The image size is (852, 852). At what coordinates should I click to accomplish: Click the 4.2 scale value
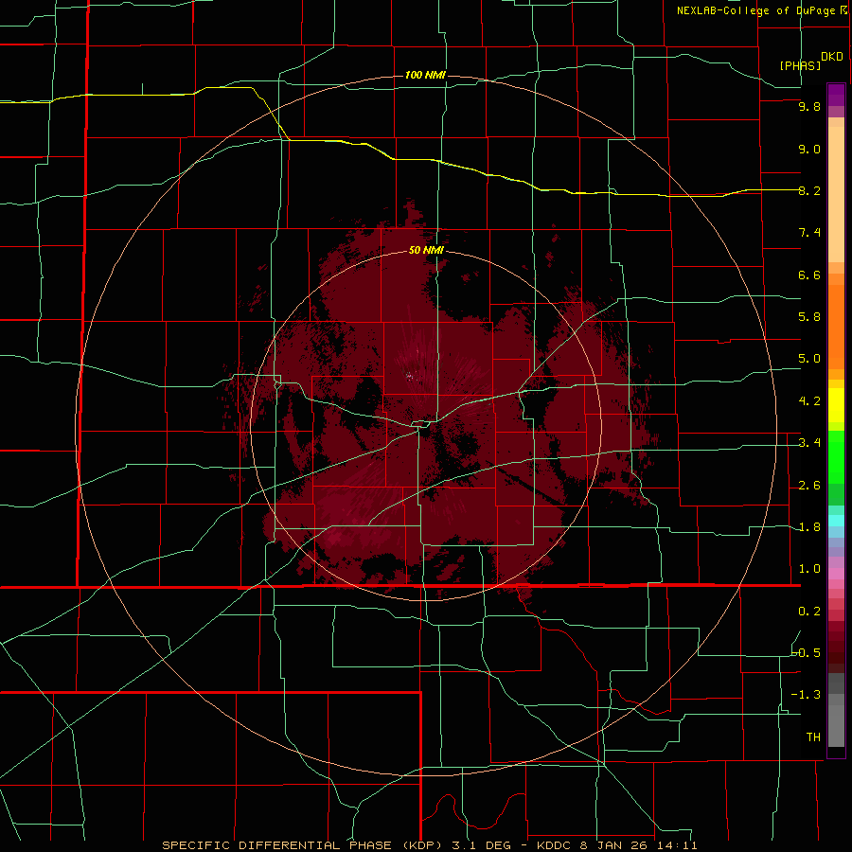click(x=809, y=401)
